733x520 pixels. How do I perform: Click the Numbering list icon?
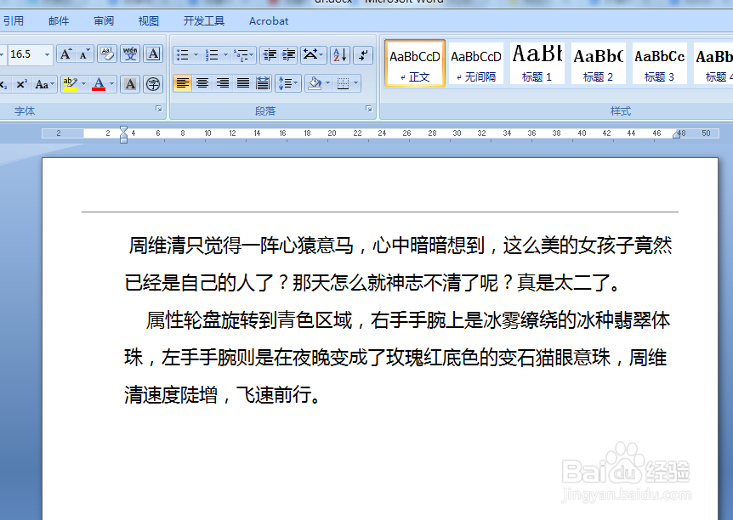click(212, 55)
